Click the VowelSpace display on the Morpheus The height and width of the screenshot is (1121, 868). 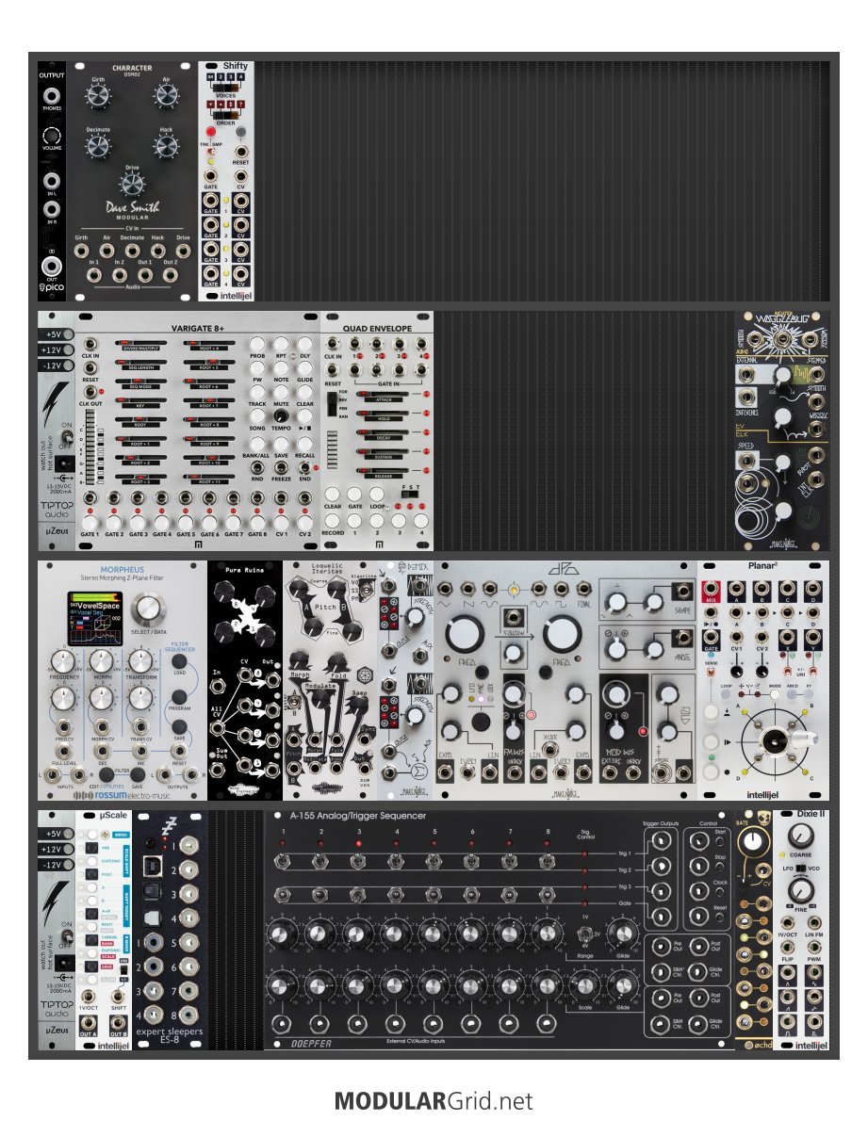(x=95, y=617)
